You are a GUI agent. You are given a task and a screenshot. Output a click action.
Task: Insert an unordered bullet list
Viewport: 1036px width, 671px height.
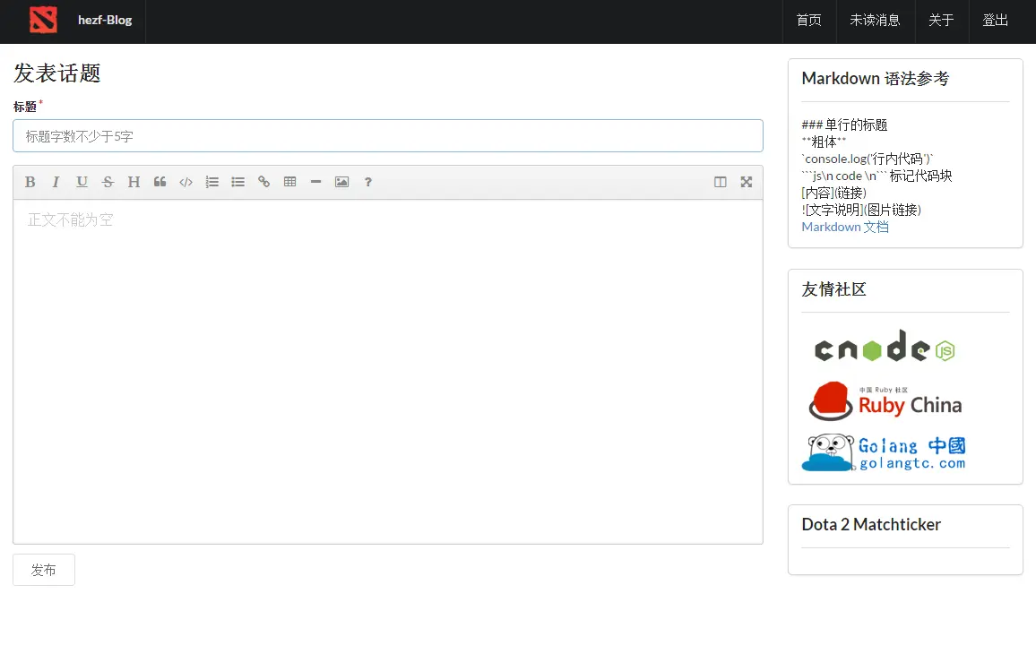click(x=237, y=182)
